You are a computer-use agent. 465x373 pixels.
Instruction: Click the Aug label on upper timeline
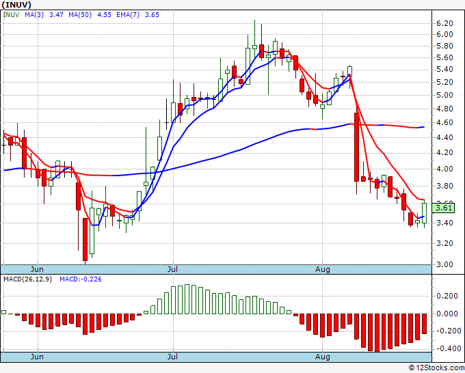[322, 270]
